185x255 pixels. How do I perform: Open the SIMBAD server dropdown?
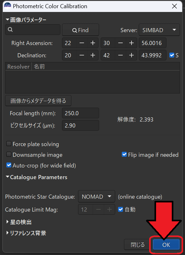pyautogui.click(x=159, y=30)
